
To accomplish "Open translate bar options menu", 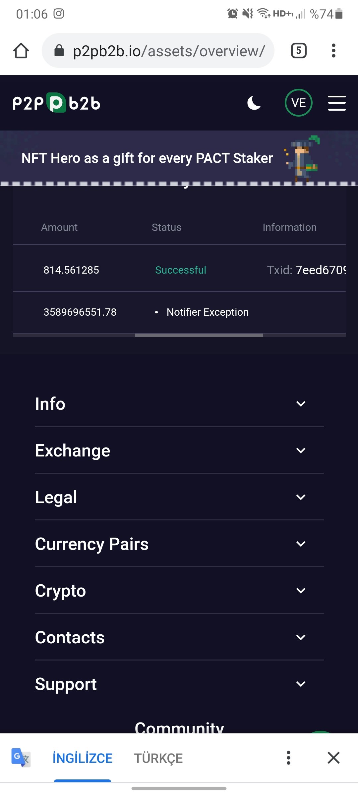I will tap(288, 758).
